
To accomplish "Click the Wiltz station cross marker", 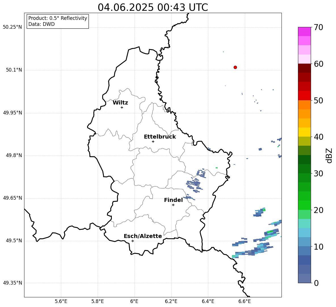I will (x=122, y=107).
